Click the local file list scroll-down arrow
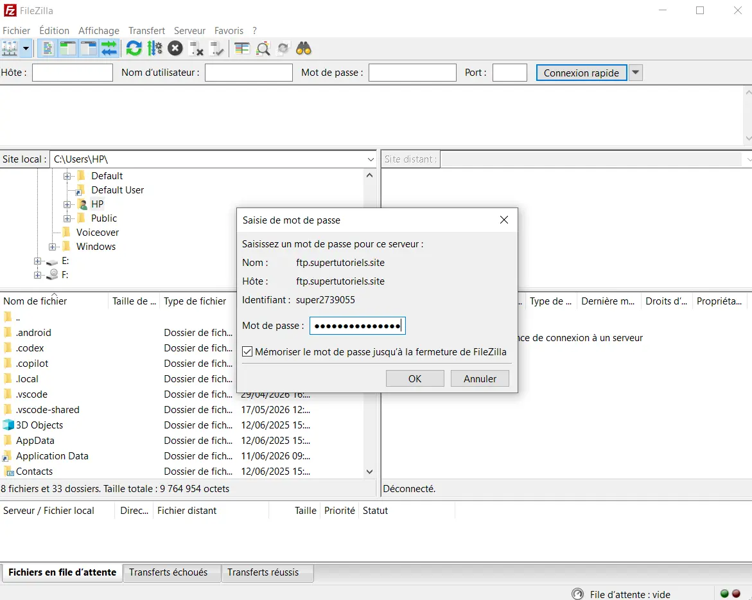 370,472
